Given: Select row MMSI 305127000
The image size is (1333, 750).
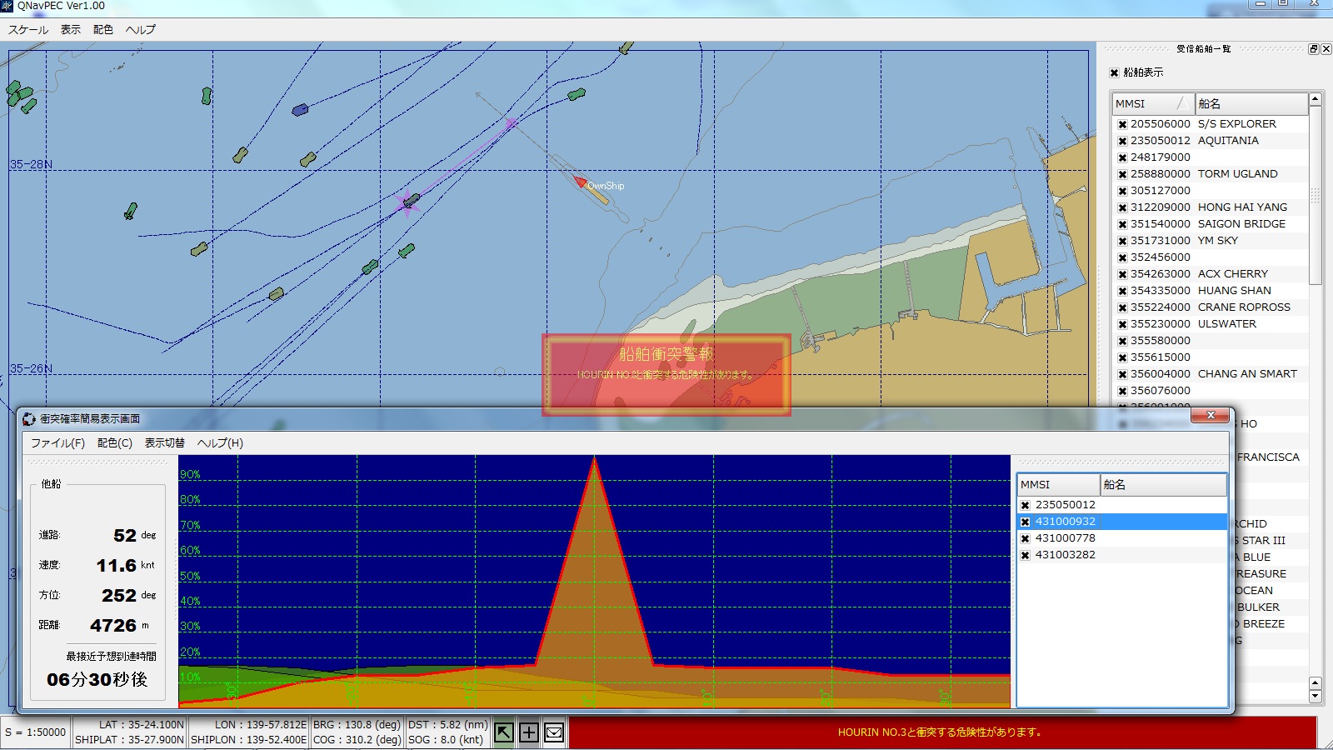Looking at the screenshot, I should point(1211,191).
